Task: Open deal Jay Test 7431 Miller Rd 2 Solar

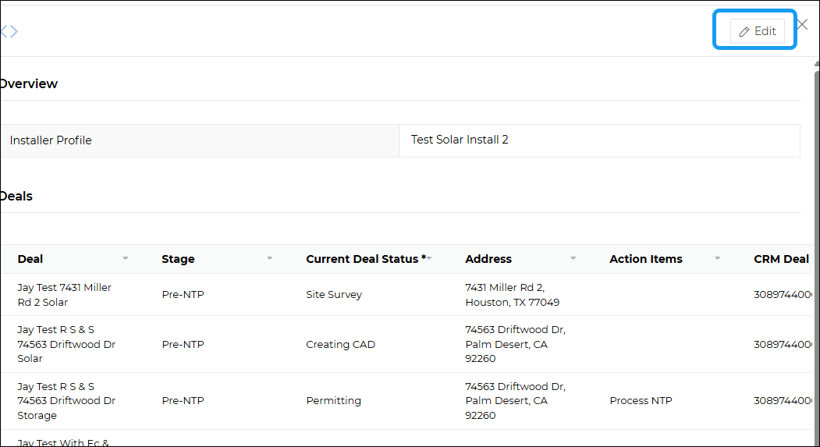Action: click(64, 295)
